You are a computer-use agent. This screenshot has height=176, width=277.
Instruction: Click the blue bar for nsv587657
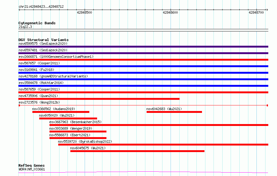tap(143, 66)
